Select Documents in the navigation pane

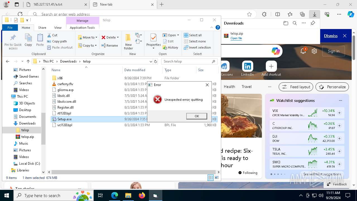point(28,117)
